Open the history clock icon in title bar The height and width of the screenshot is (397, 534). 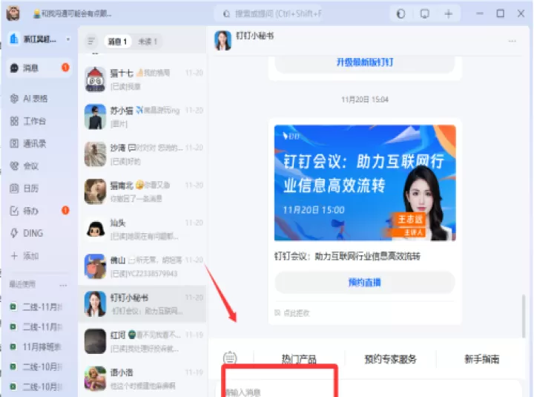point(400,13)
